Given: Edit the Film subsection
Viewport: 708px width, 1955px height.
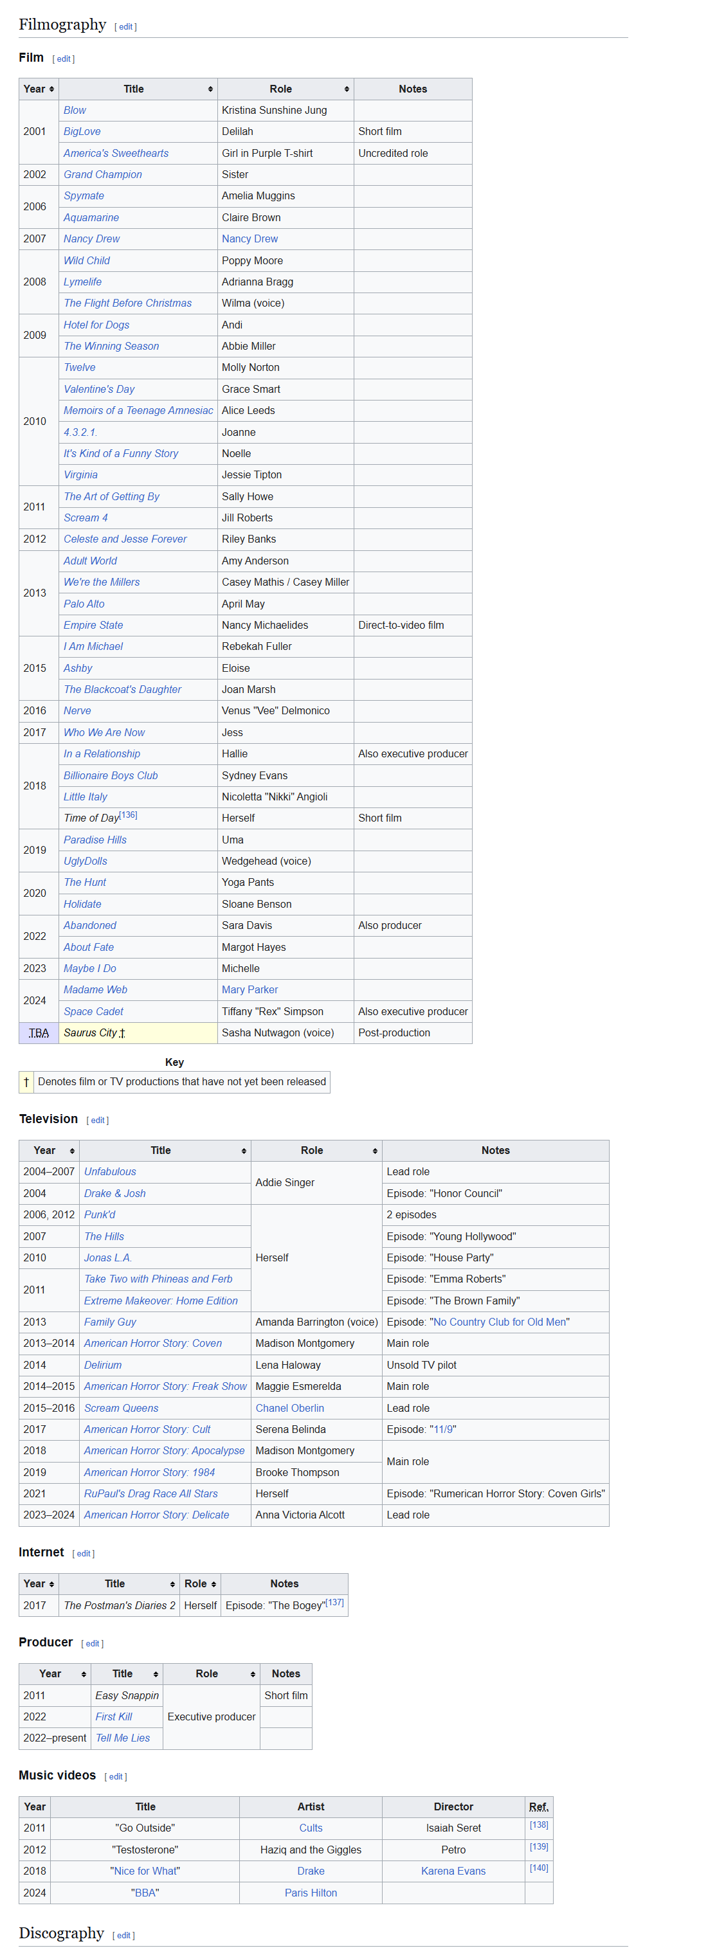Looking at the screenshot, I should point(63,59).
